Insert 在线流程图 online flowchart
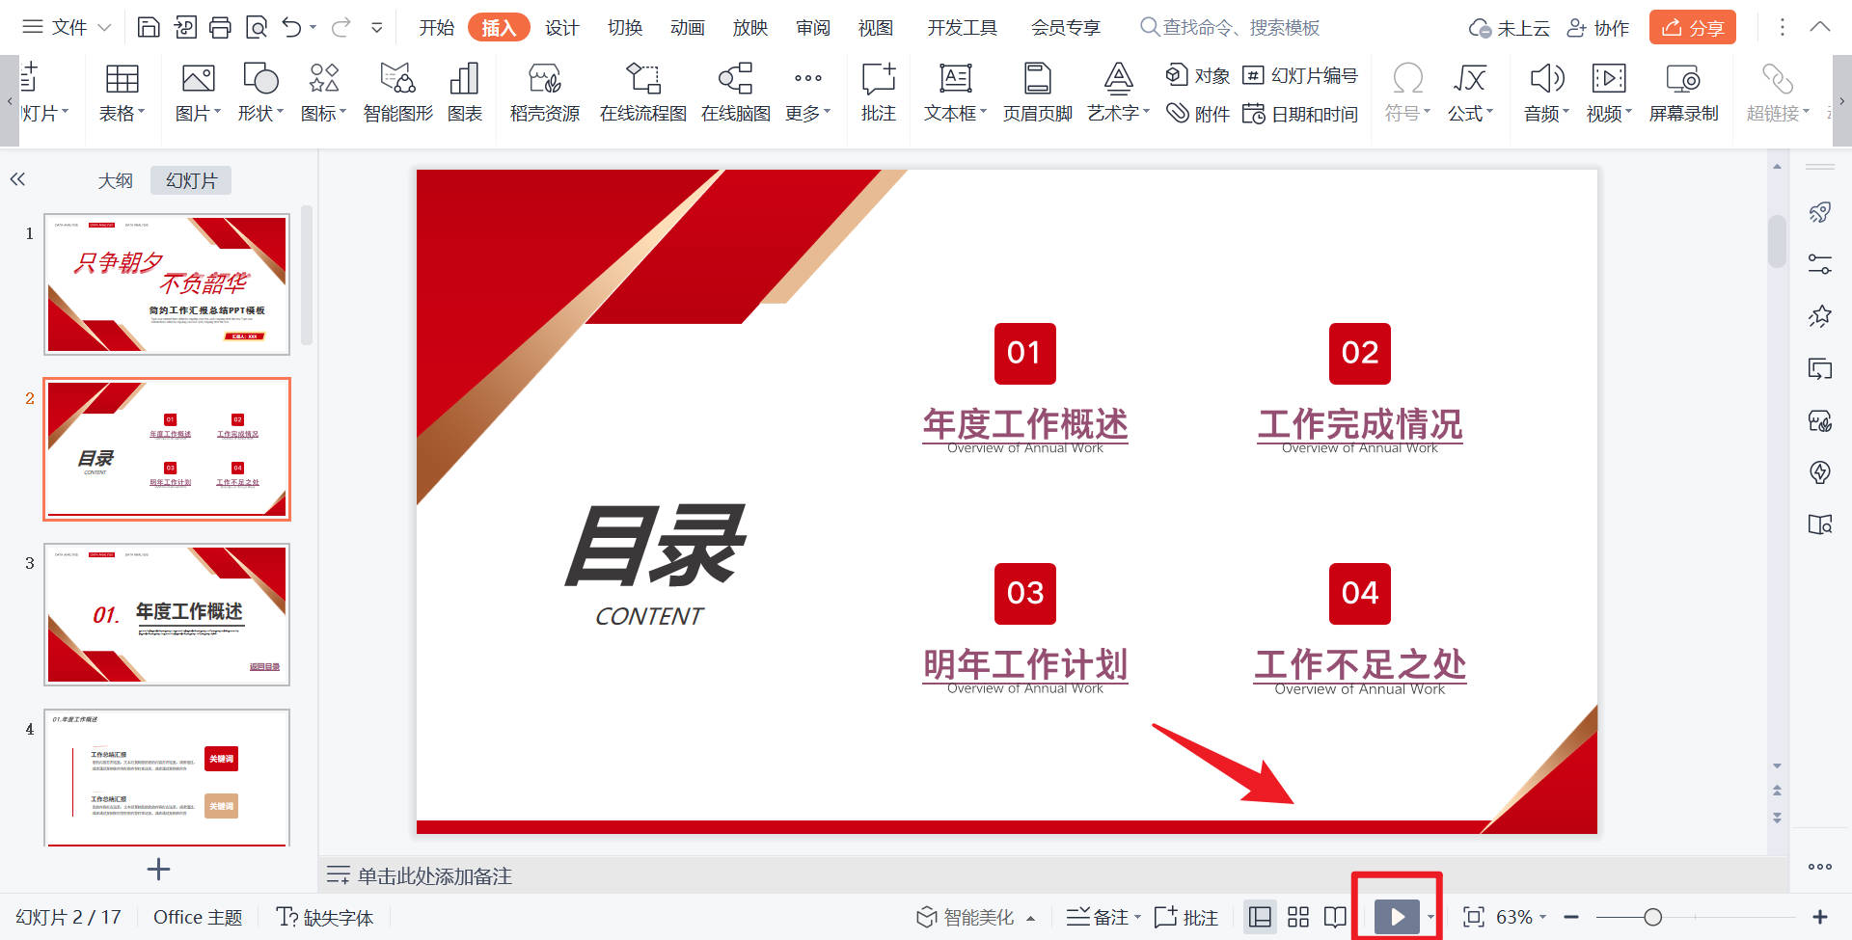The image size is (1852, 940). [x=642, y=94]
